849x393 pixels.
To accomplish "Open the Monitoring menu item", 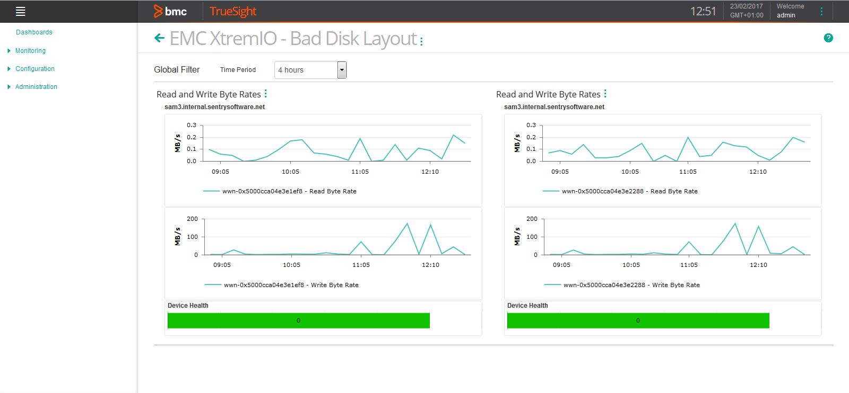I will (x=30, y=51).
